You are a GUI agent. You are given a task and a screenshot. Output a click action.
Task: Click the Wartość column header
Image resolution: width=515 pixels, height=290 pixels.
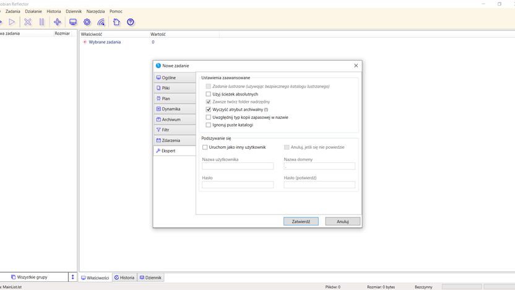(x=184, y=34)
